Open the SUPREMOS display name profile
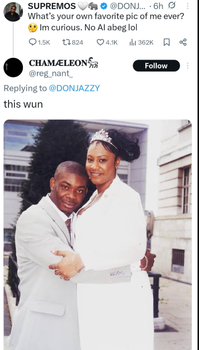Screen dimensions: 199x350 point(52,6)
